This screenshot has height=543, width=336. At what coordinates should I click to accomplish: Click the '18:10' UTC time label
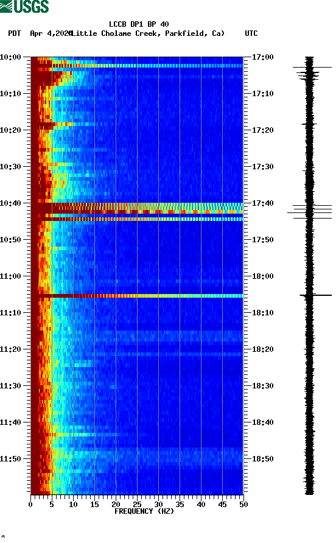tap(262, 313)
